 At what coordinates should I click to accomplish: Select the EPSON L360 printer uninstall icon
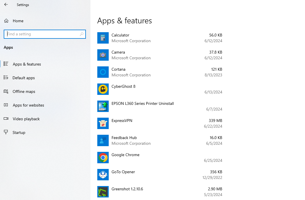pyautogui.click(x=103, y=106)
